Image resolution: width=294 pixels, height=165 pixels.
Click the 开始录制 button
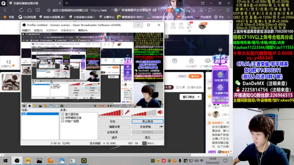(x=146, y=127)
